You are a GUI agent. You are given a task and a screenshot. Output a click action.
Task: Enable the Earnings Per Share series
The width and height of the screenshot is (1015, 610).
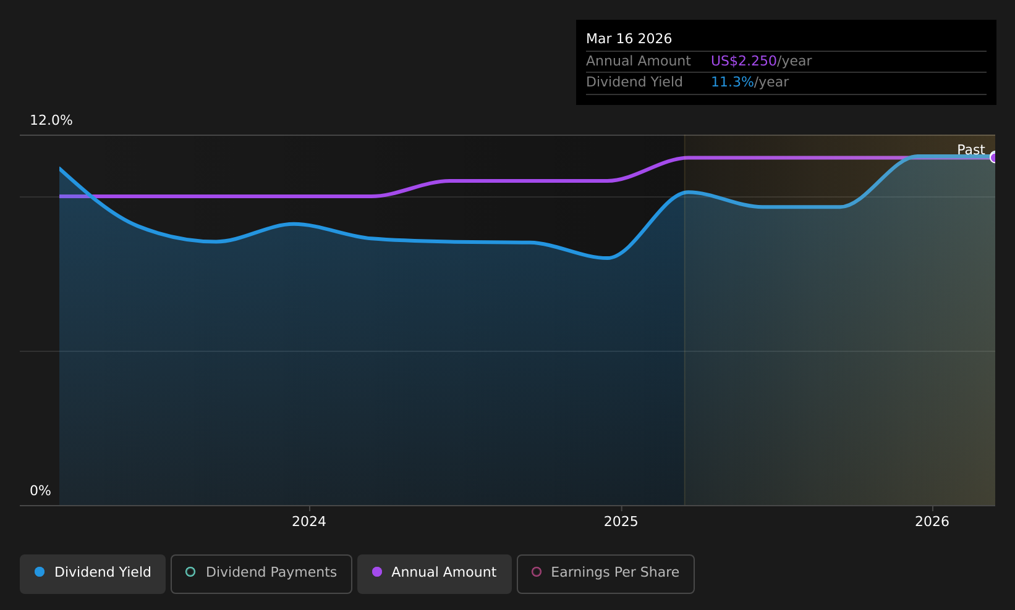(606, 574)
